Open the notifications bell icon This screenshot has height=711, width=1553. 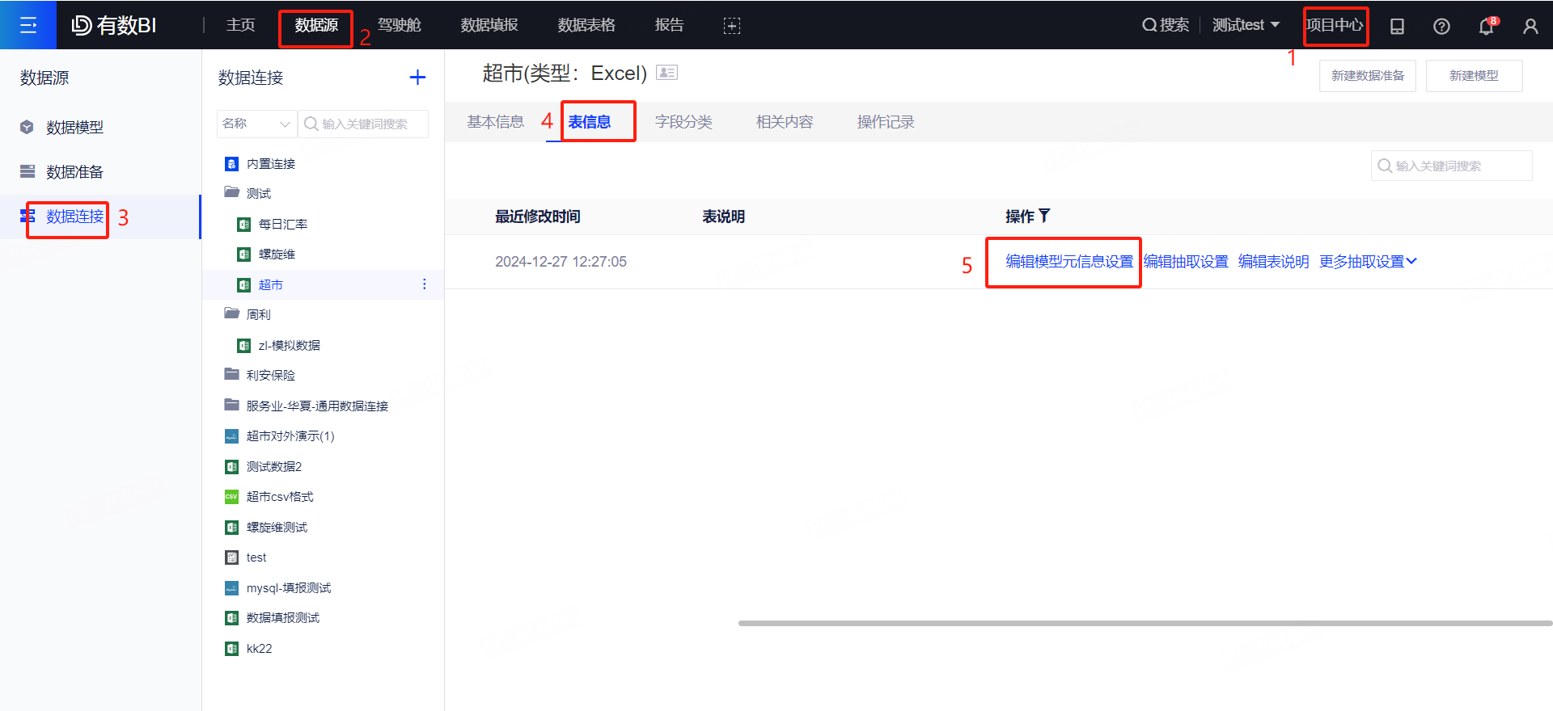1486,26
